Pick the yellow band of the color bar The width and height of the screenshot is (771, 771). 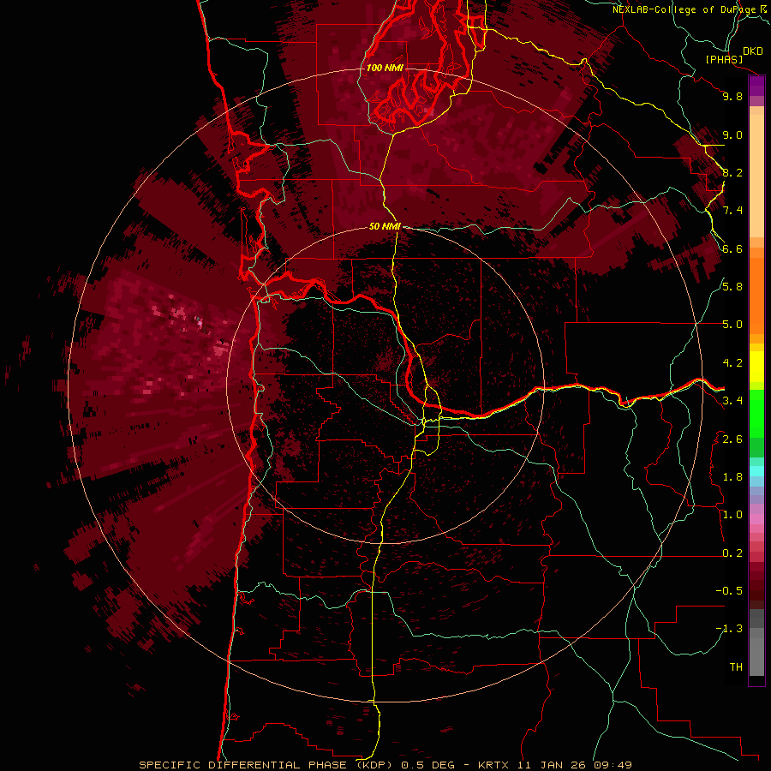click(x=756, y=367)
